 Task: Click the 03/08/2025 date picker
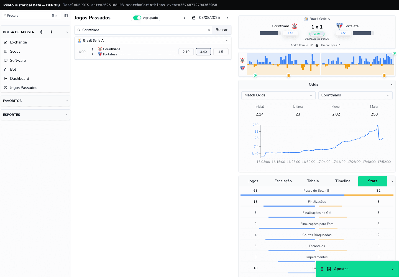pyautogui.click(x=206, y=18)
